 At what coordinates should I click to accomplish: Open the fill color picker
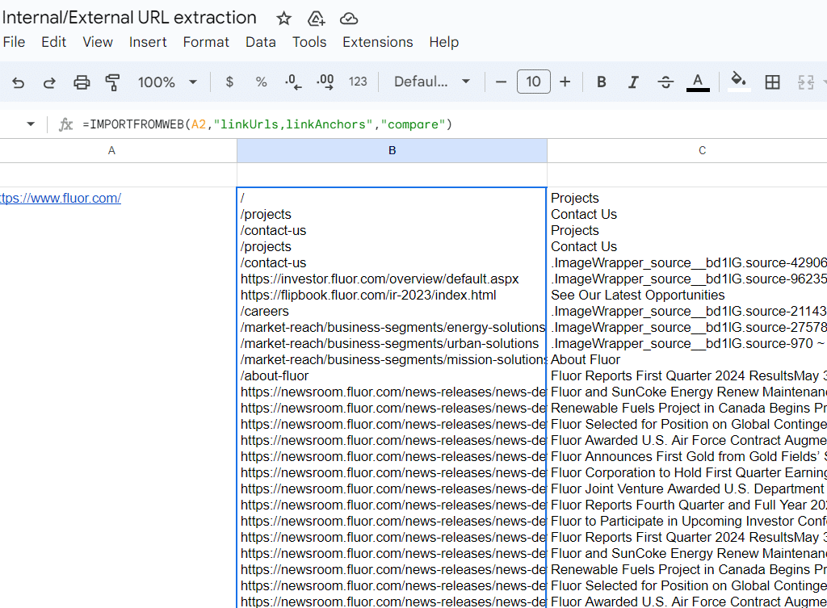[737, 82]
